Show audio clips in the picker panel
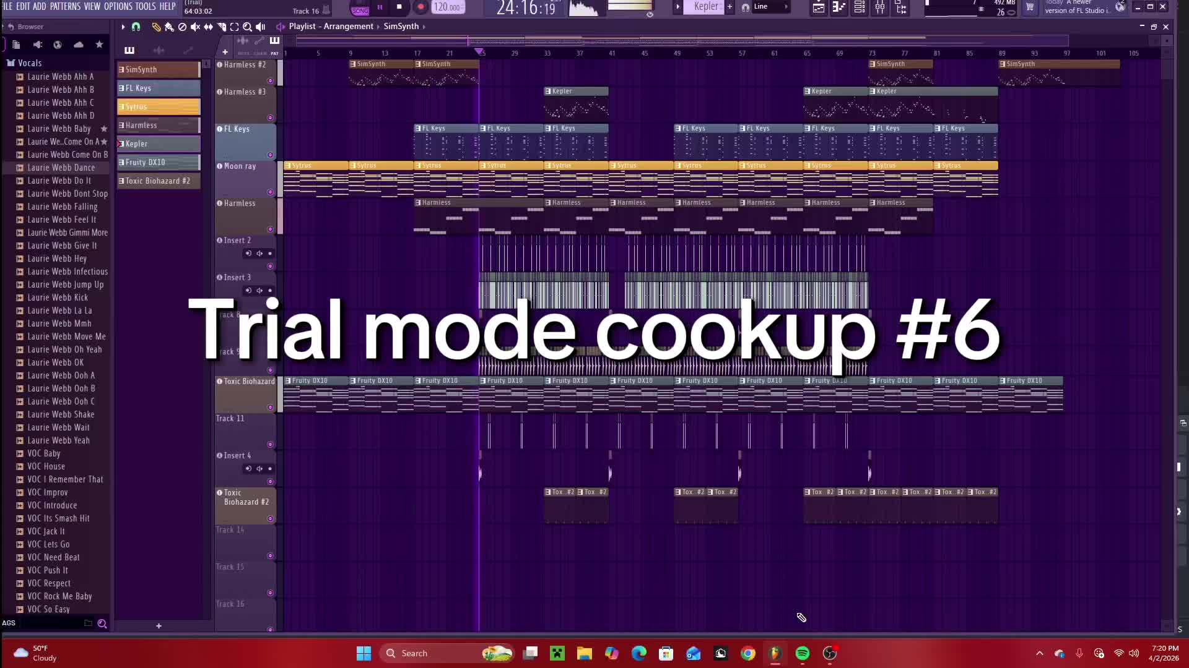 [159, 50]
